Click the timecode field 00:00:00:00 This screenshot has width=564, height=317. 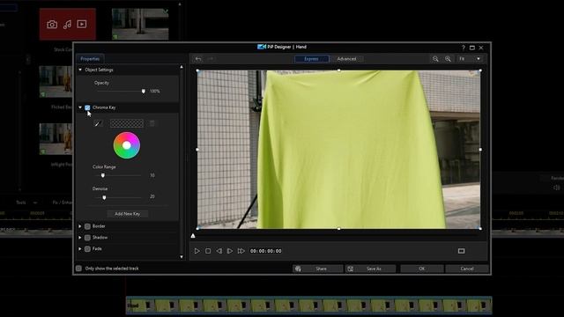pyautogui.click(x=266, y=251)
